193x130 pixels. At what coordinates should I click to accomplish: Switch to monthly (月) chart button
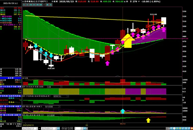tap(51, 5)
